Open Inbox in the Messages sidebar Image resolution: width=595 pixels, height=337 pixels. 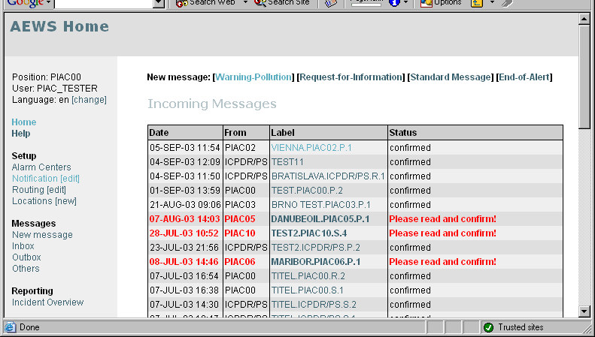(x=23, y=246)
